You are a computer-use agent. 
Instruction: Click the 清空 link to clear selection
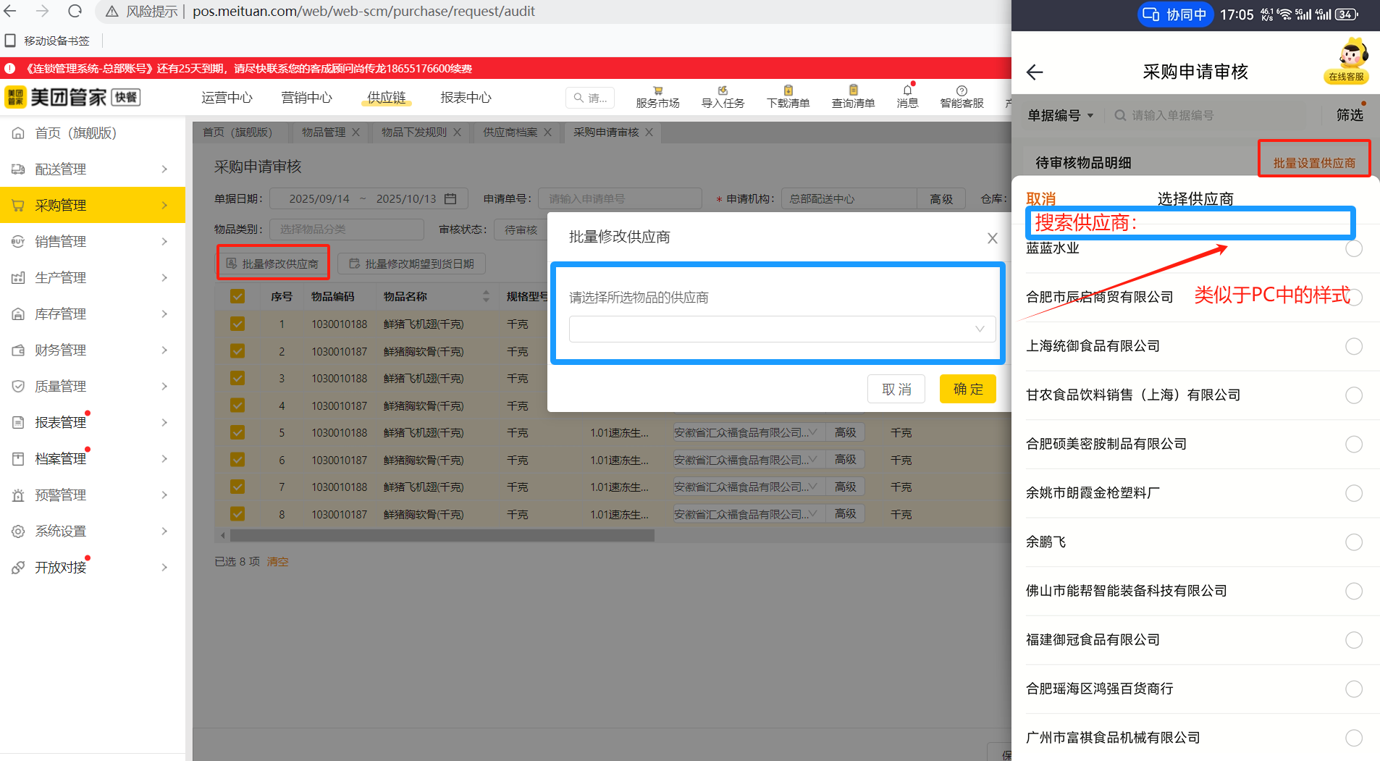[x=277, y=562]
